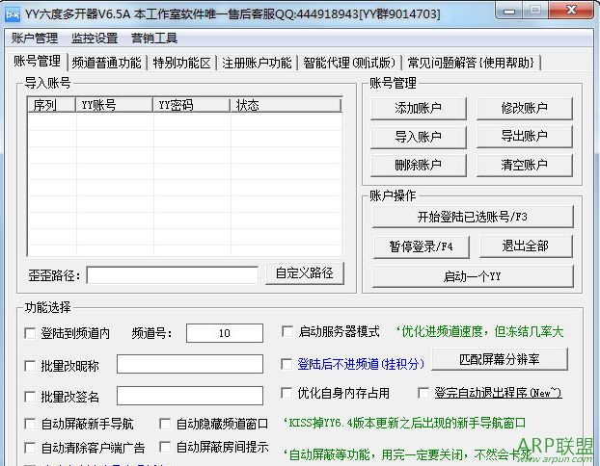The image size is (600, 466).
Task: Toggle the 自动屏蔽房间提示 checkbox
Action: click(x=165, y=447)
